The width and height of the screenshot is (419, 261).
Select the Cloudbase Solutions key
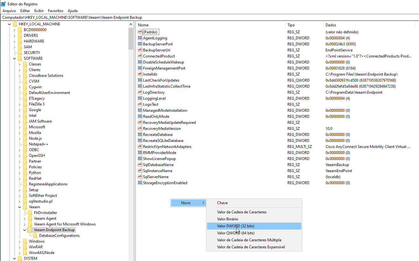46,76
